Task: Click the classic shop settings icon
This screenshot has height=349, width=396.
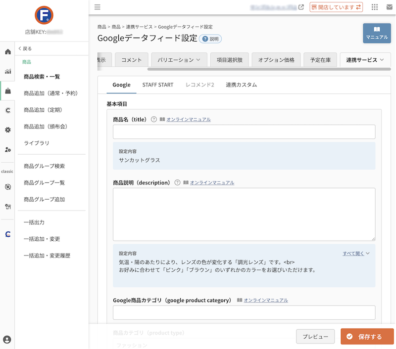Action: click(8, 207)
